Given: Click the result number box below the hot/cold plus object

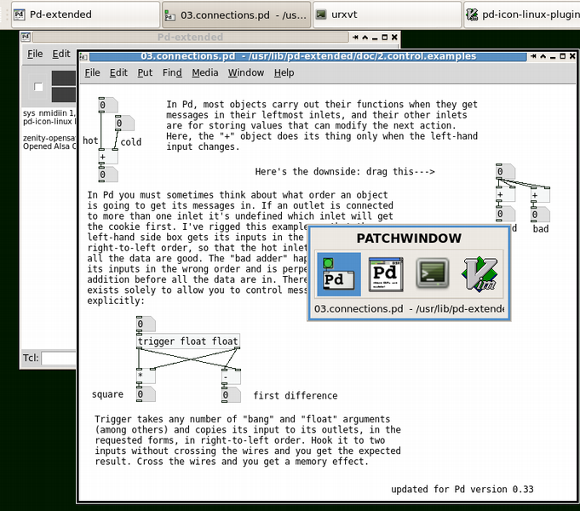Looking at the screenshot, I should click(108, 175).
